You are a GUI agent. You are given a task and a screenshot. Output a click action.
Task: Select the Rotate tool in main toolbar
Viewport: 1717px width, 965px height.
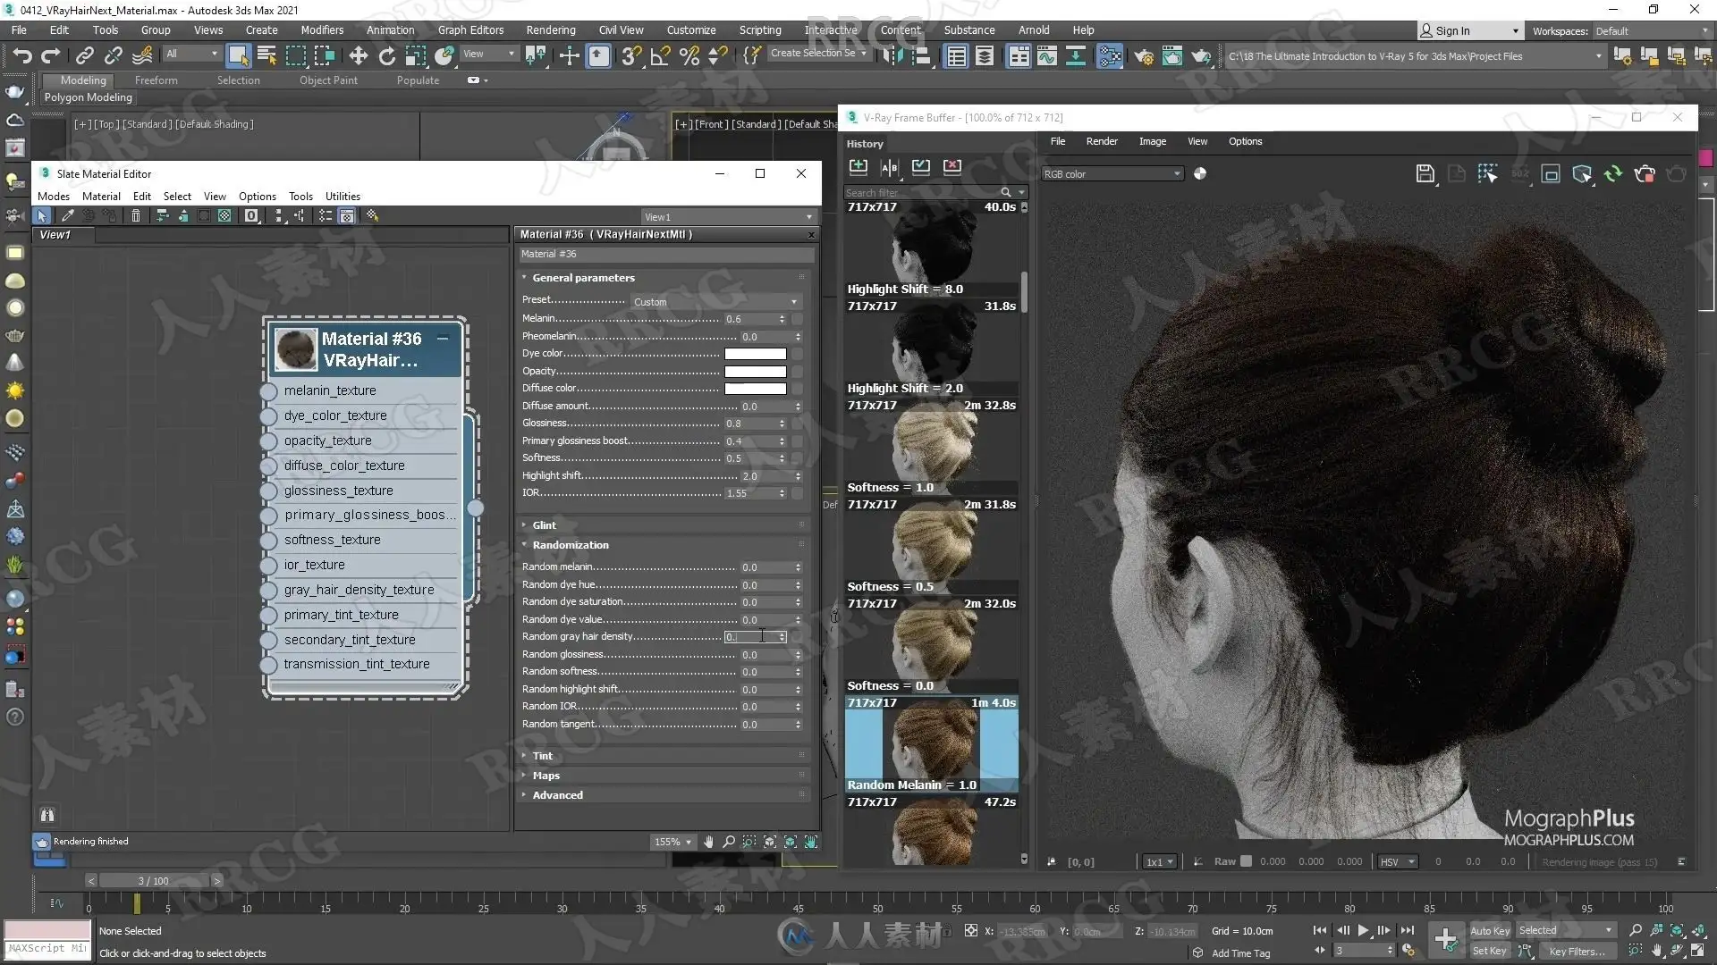coord(386,56)
